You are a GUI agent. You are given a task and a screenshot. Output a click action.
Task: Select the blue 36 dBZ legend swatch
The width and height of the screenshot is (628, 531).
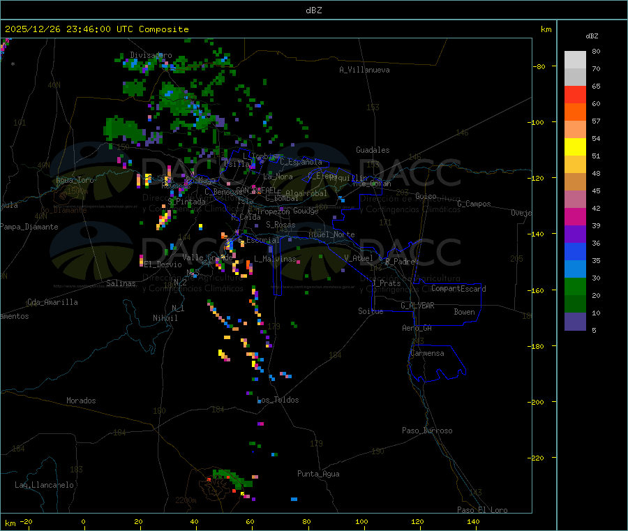(575, 251)
